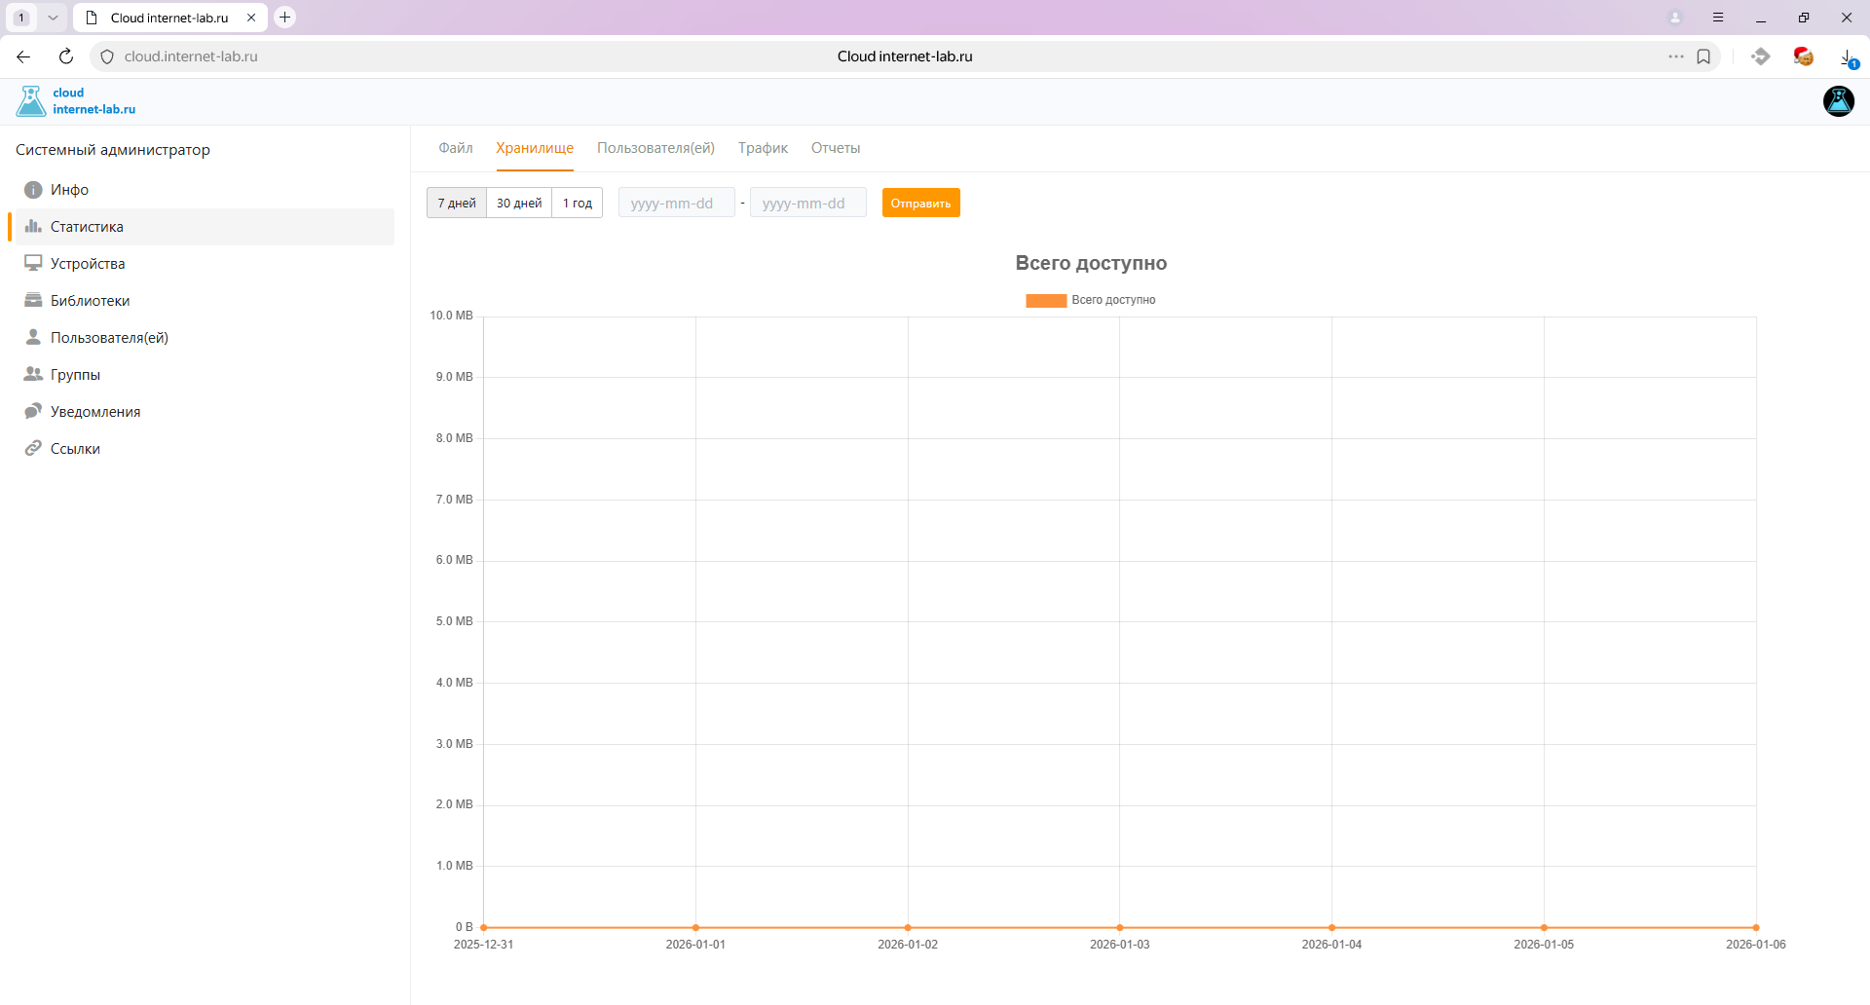Click the Устройства monitor icon

pyautogui.click(x=33, y=264)
